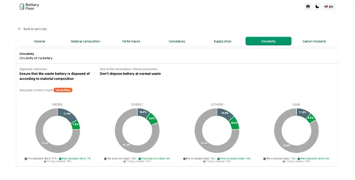
Task: Open the Compliance tab
Action: pyautogui.click(x=177, y=41)
